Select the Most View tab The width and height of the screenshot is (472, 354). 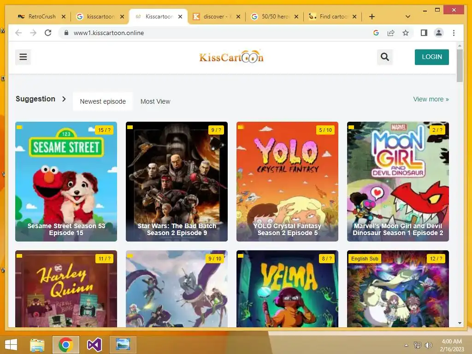pos(155,101)
